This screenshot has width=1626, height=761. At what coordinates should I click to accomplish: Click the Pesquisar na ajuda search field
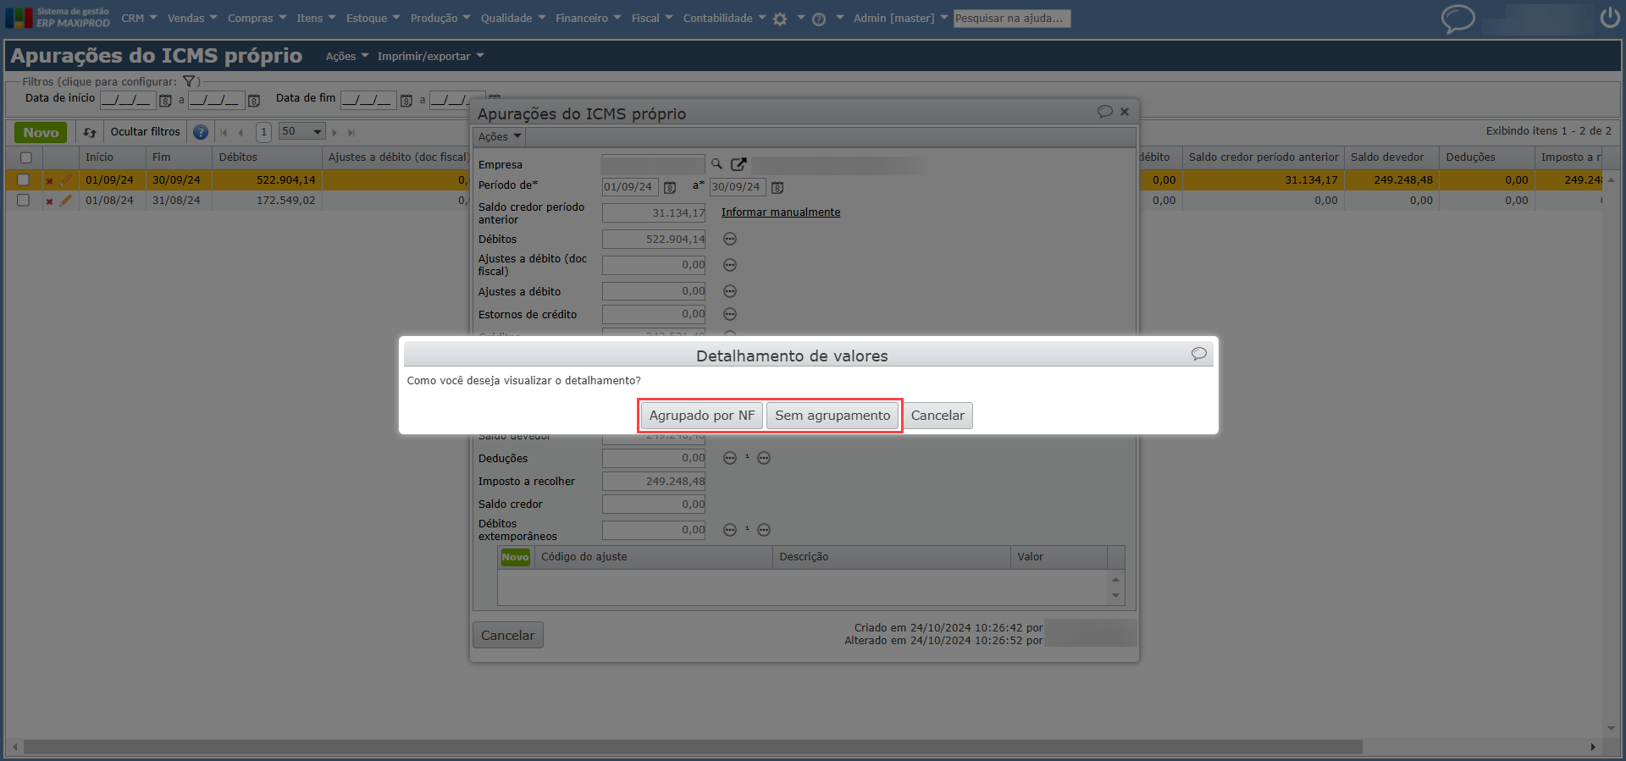point(1012,19)
